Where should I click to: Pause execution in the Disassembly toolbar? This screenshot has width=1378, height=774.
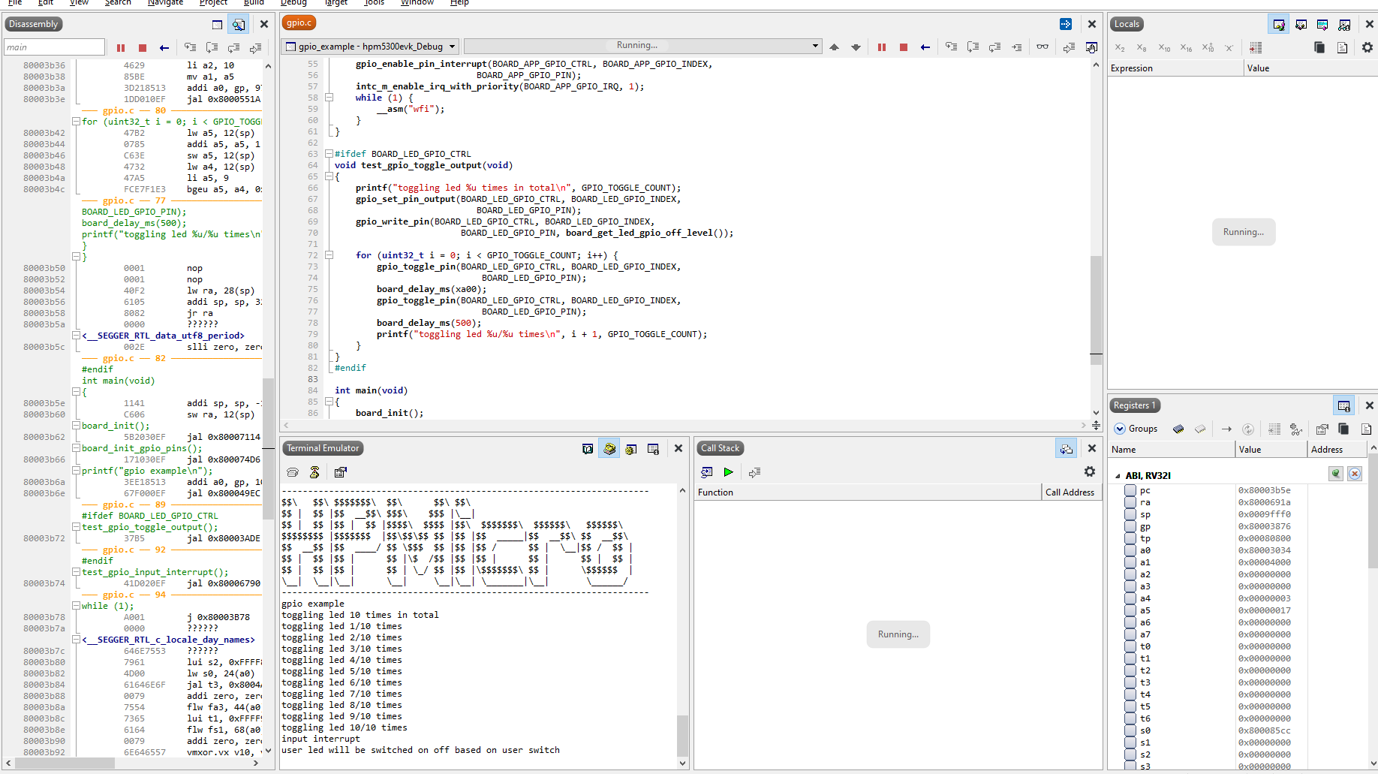(x=121, y=47)
